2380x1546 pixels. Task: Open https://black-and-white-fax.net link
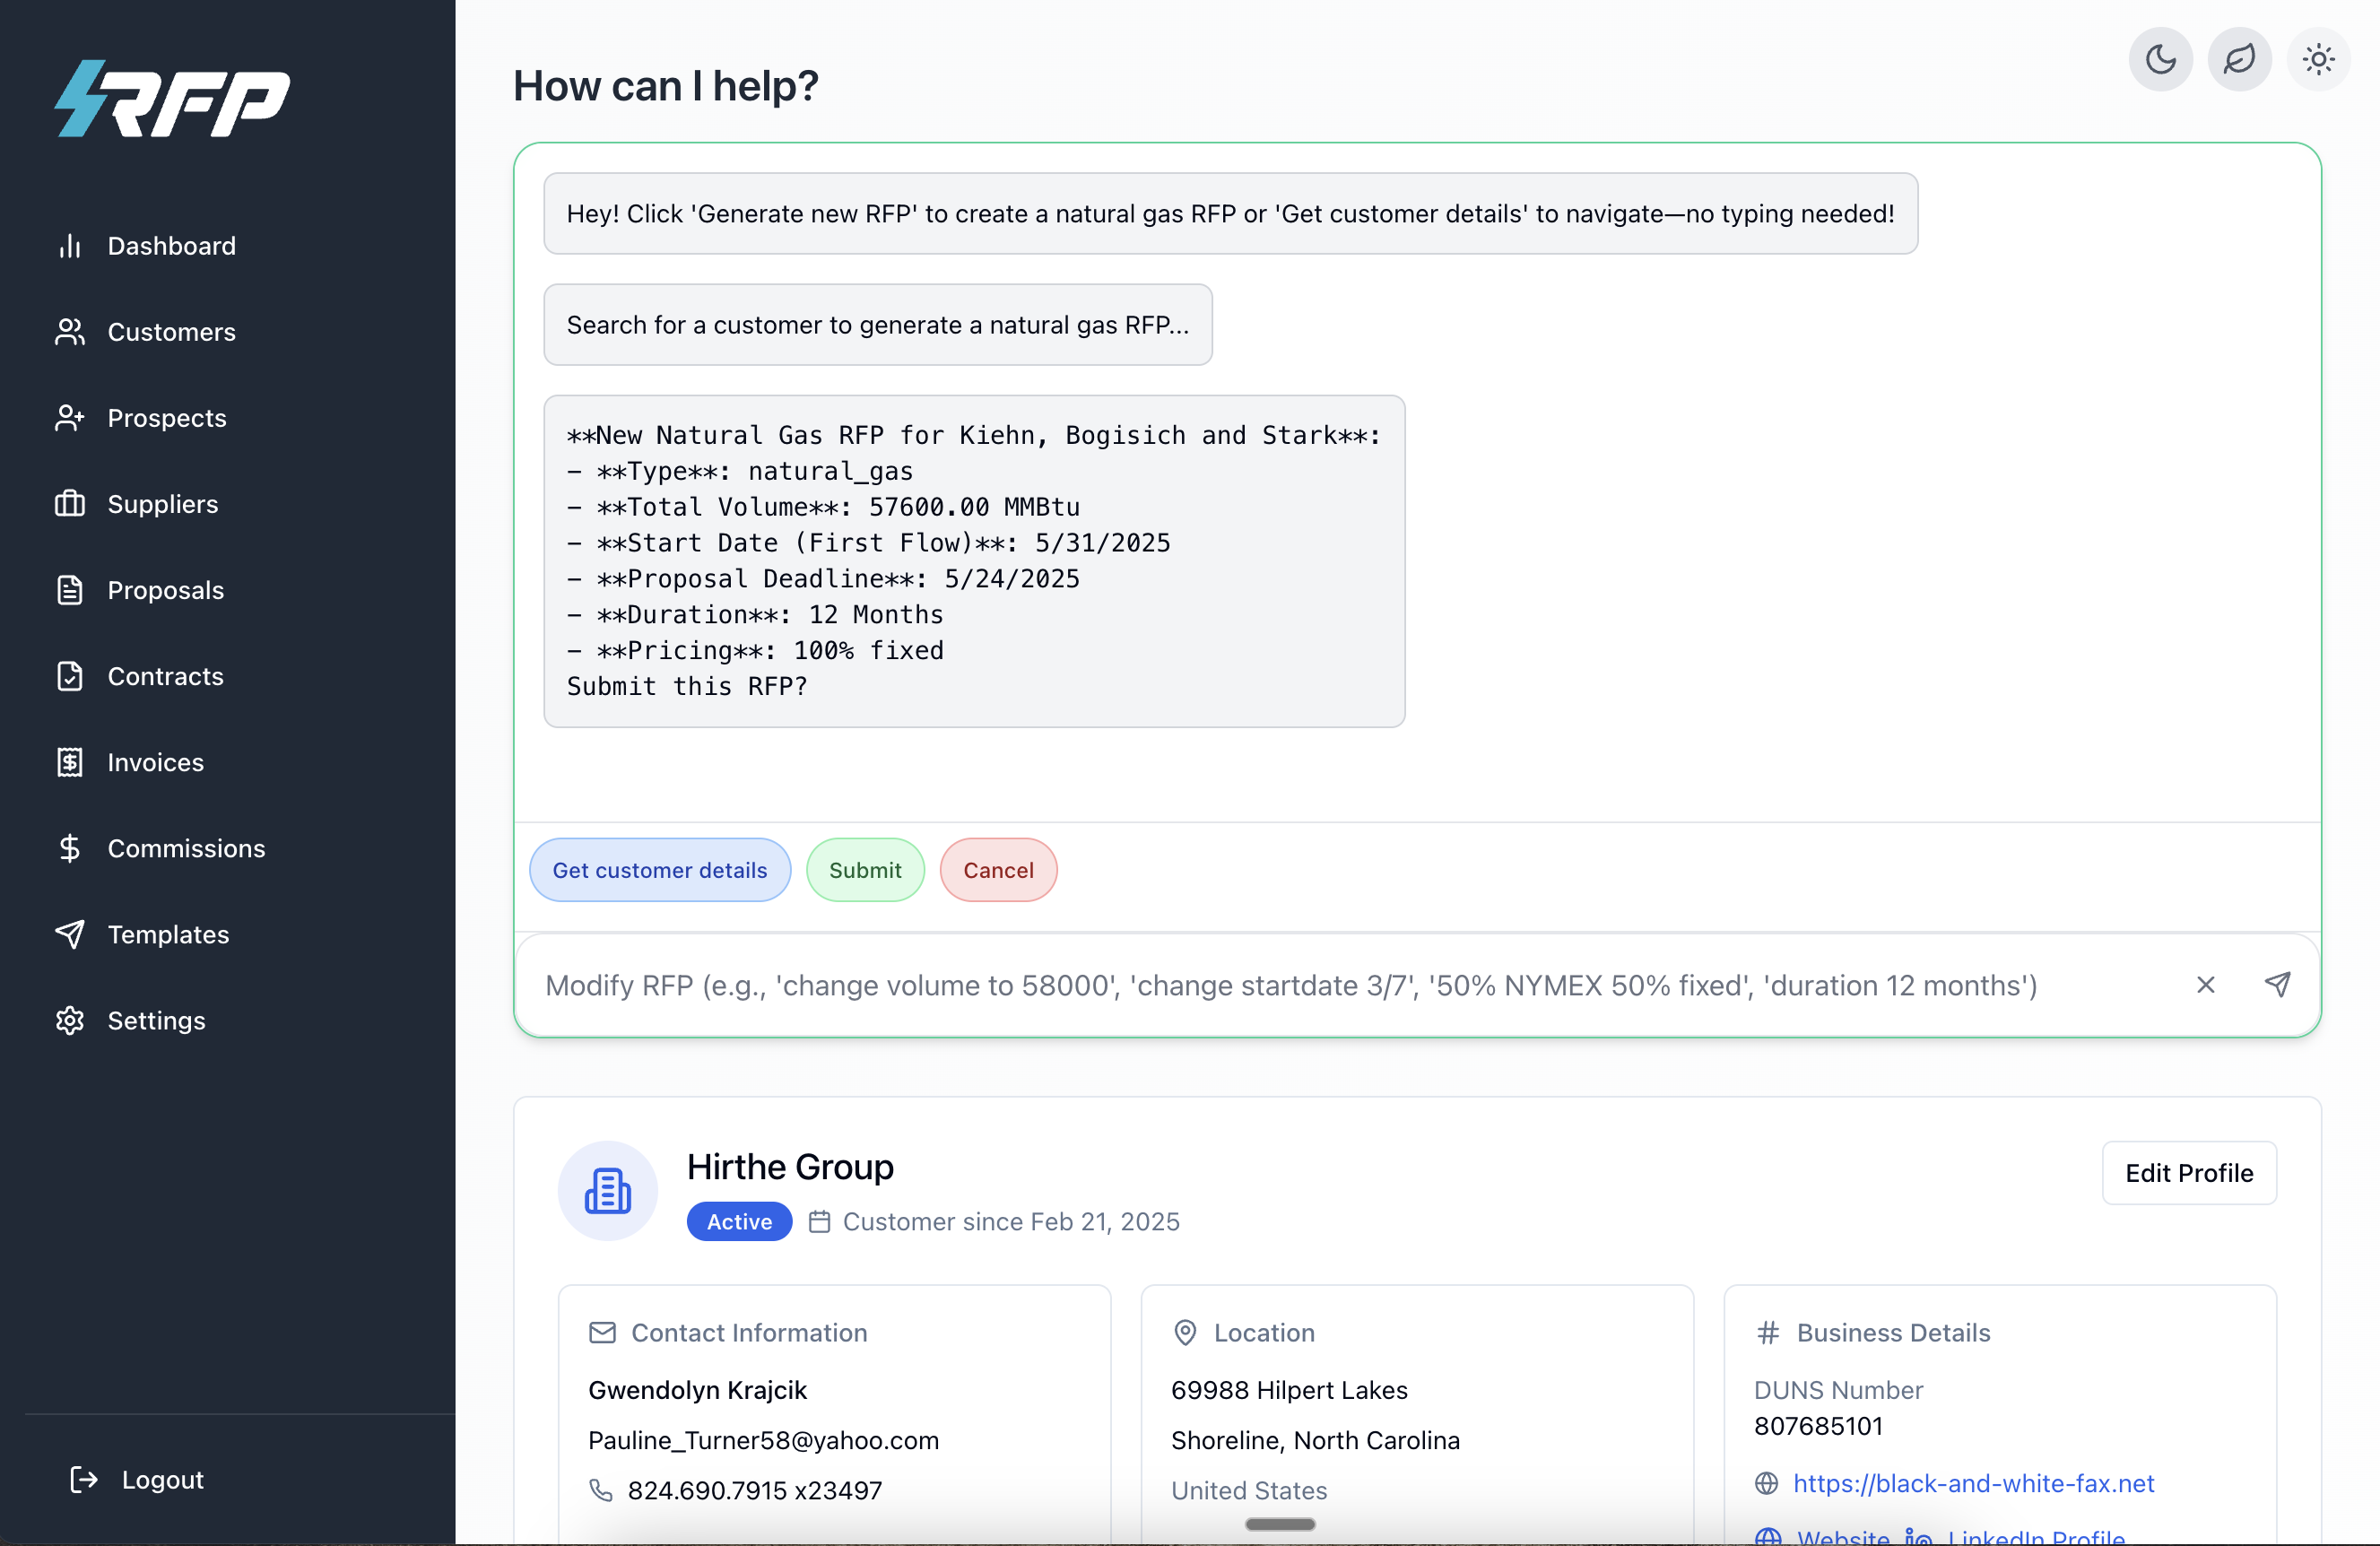coord(1972,1482)
